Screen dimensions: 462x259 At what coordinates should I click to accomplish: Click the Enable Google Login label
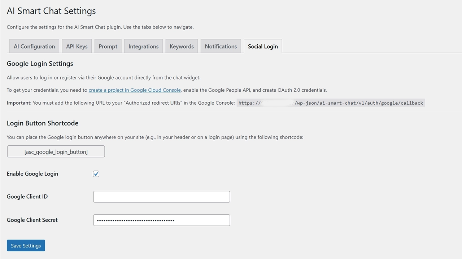(32, 174)
